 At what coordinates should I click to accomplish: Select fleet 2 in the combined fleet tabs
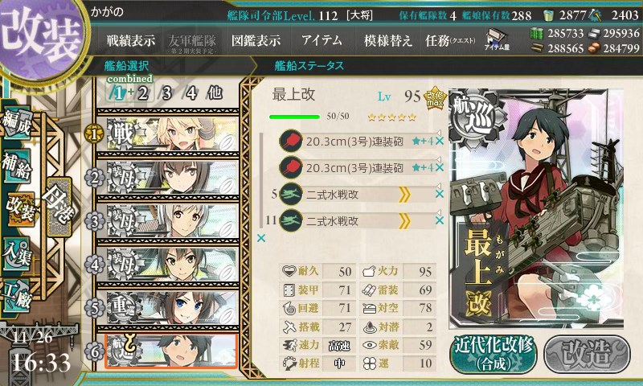click(x=142, y=93)
